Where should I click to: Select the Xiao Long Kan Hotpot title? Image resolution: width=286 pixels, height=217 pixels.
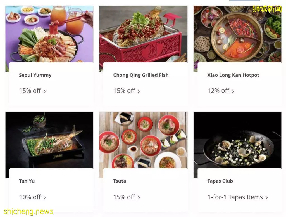tap(233, 75)
